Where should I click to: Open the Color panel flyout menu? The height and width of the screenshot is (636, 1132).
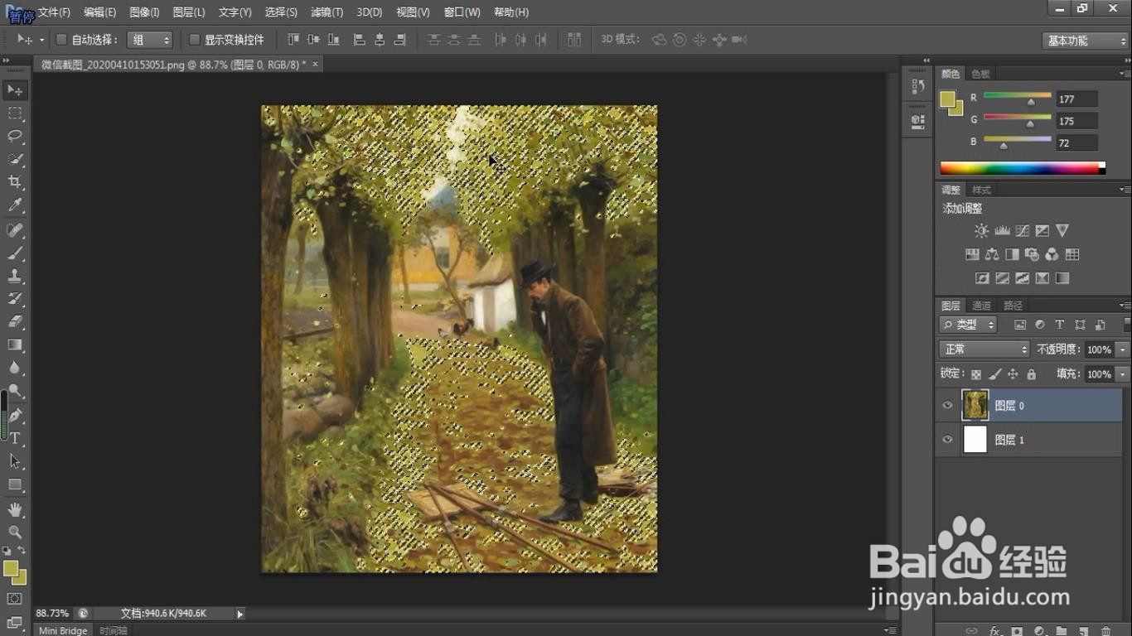1124,74
